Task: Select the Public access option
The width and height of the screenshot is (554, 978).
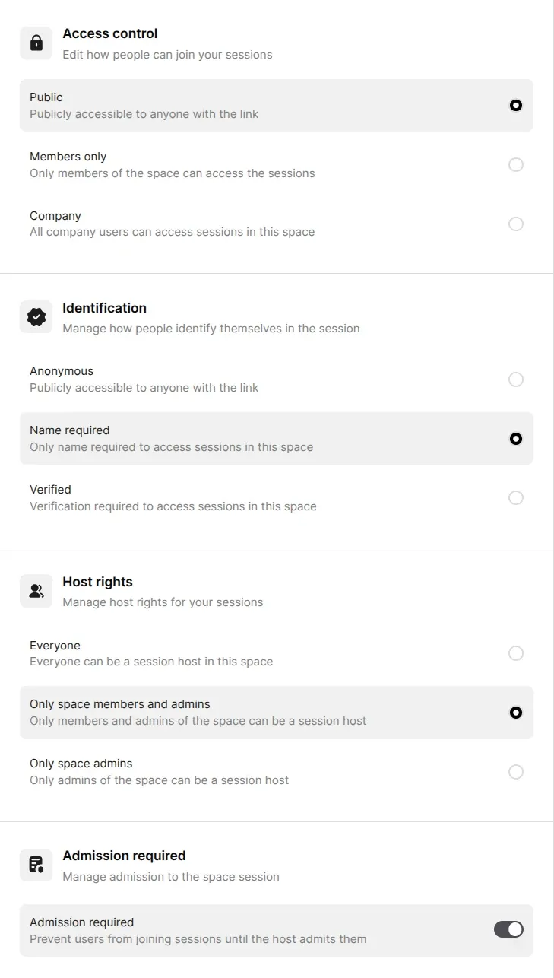Action: [x=516, y=106]
